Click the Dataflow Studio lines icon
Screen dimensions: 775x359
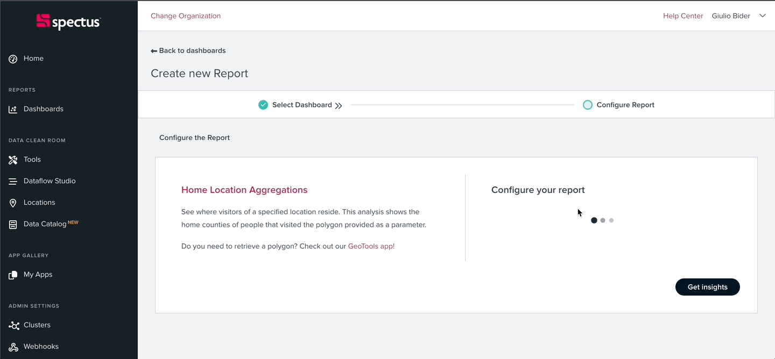pos(13,182)
